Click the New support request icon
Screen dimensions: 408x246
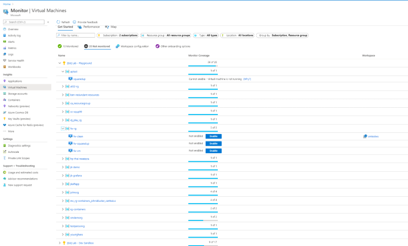pos(5,185)
